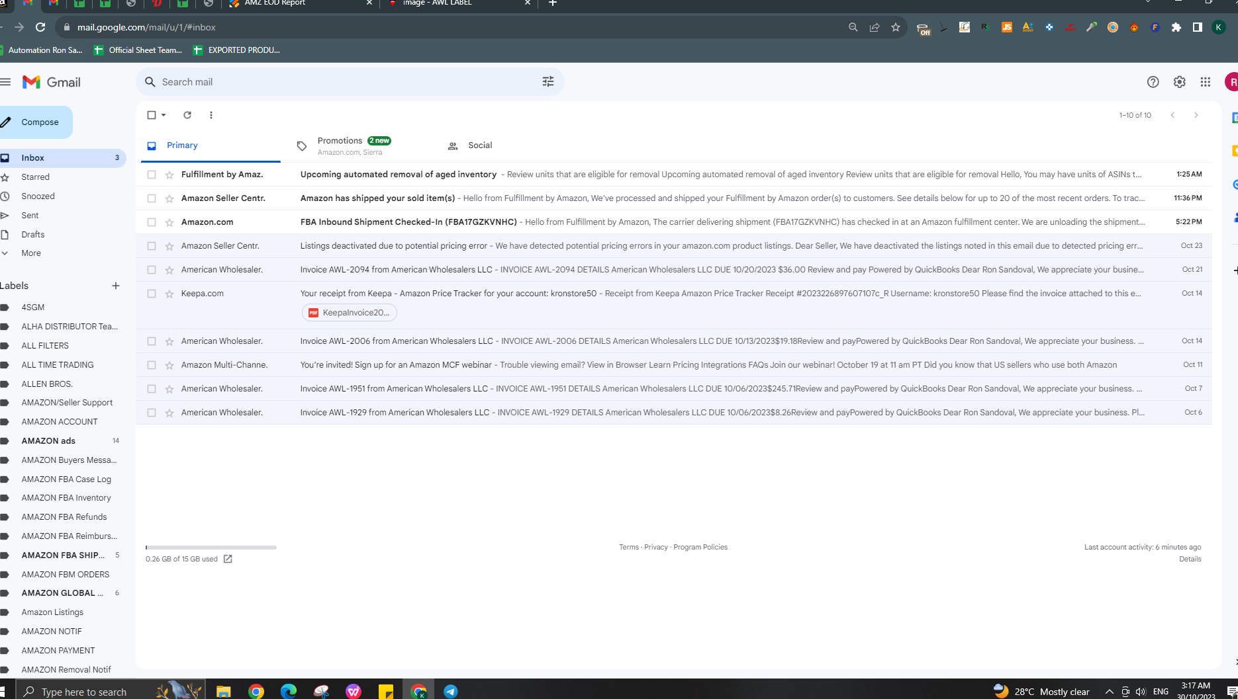Open the Google apps grid
1238x699 pixels.
[1206, 82]
